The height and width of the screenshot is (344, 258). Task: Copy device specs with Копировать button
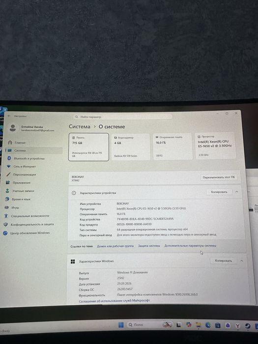(x=219, y=192)
